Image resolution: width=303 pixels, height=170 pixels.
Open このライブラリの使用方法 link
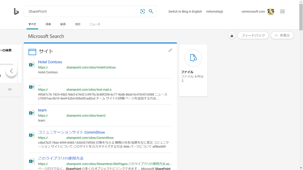(x=61, y=158)
